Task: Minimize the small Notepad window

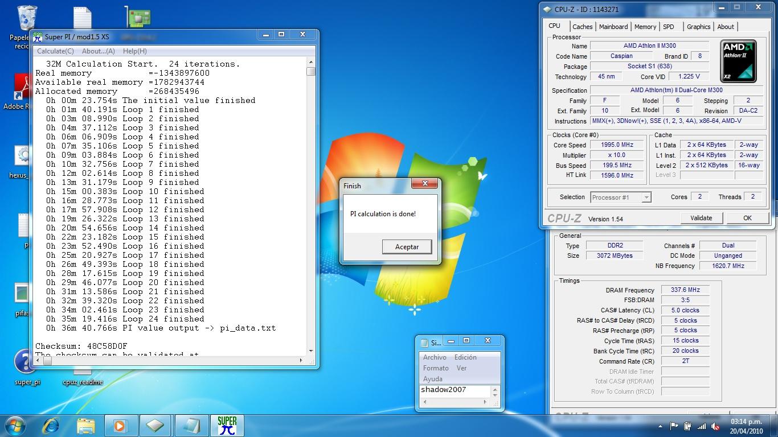Action: [x=451, y=341]
